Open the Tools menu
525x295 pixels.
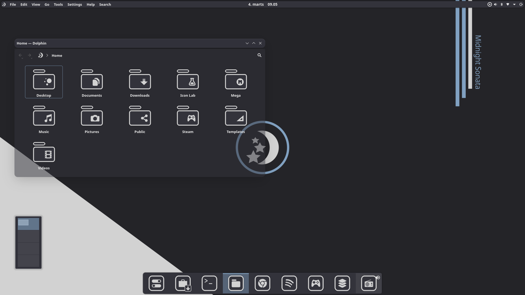click(x=58, y=4)
